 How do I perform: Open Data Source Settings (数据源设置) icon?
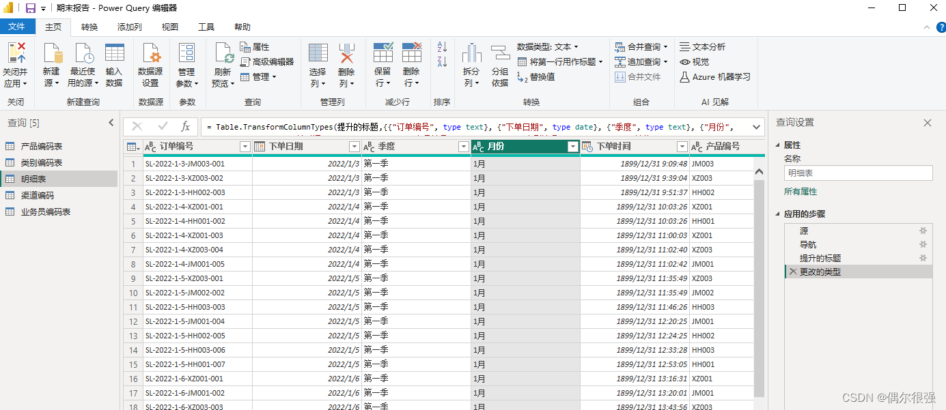150,53
